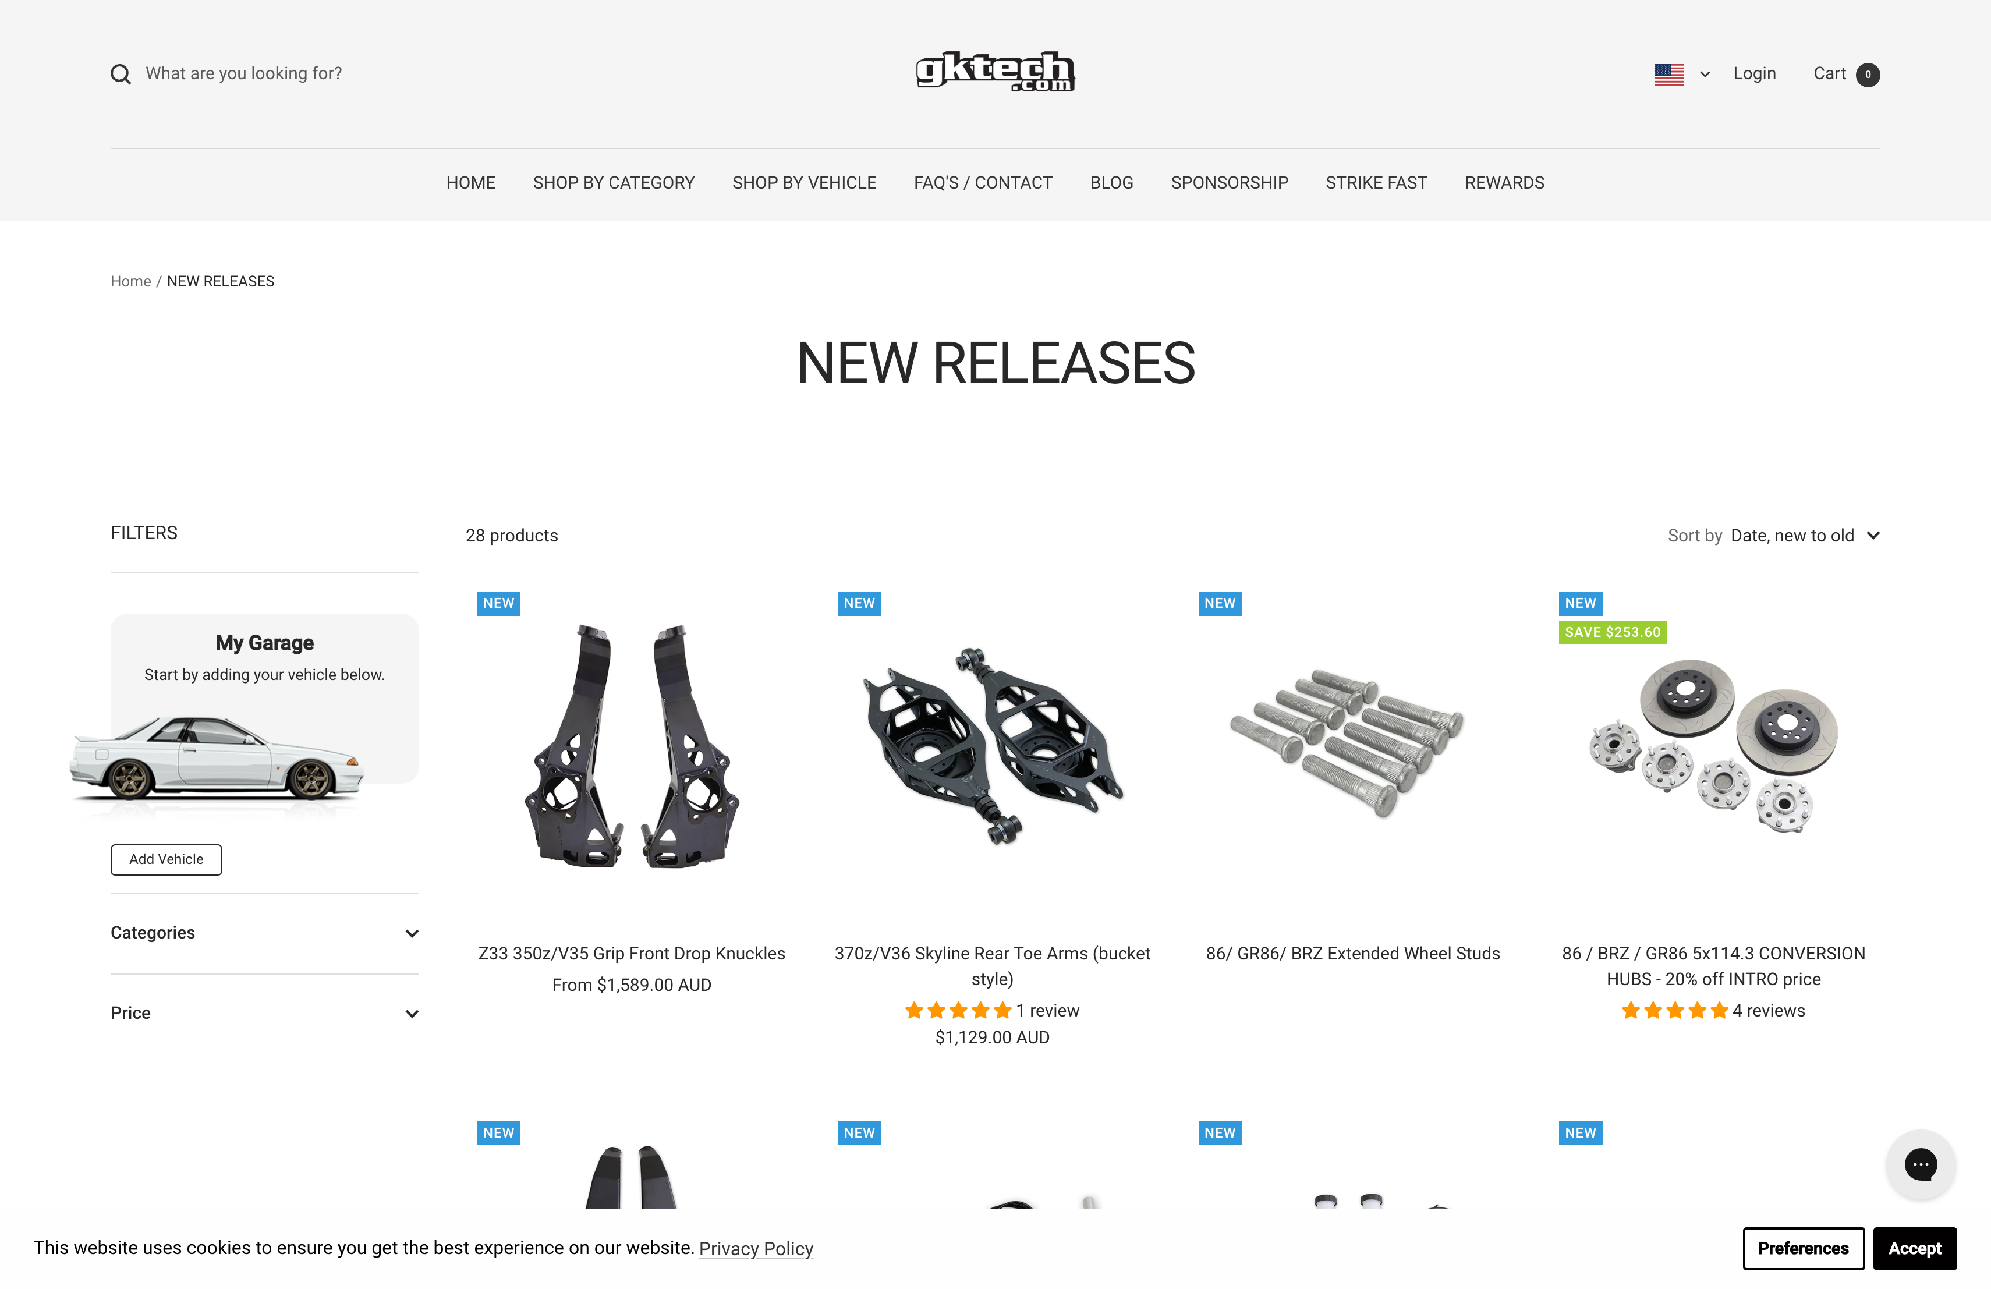Select SHOP BY VEHICLE menu item

804,183
